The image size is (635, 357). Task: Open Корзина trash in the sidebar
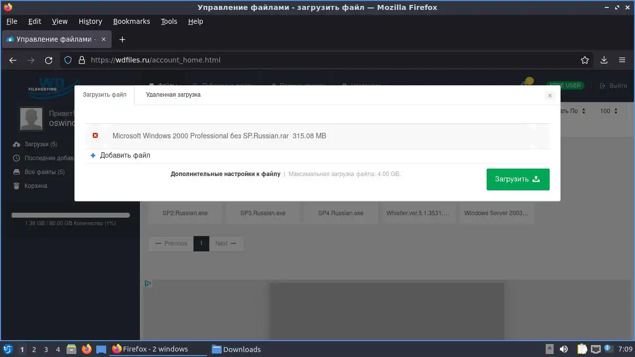click(30, 186)
